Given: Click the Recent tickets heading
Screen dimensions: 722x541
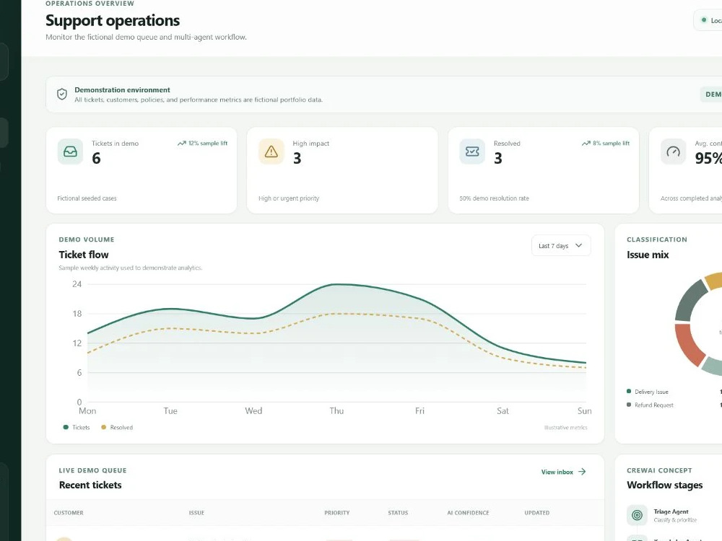Looking at the screenshot, I should click(x=90, y=485).
